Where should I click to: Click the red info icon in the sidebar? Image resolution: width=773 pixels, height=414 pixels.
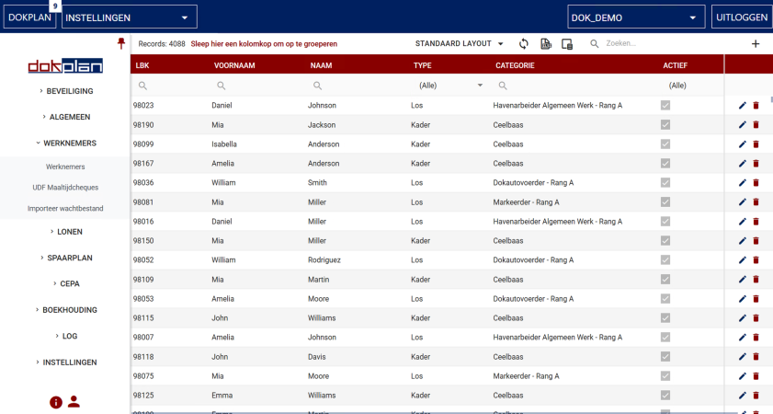[x=56, y=401]
